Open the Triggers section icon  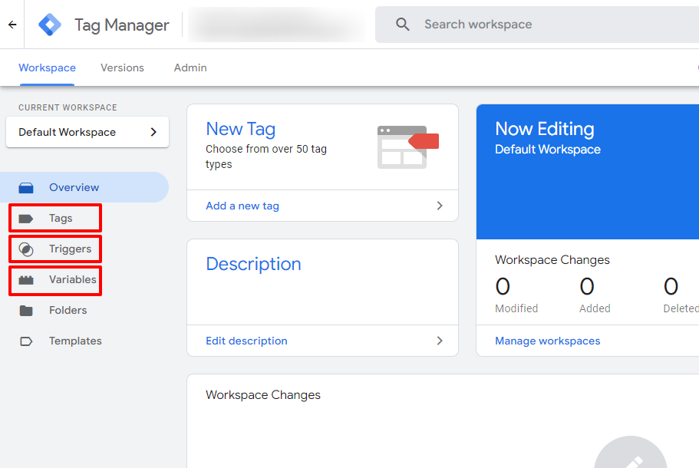28,249
